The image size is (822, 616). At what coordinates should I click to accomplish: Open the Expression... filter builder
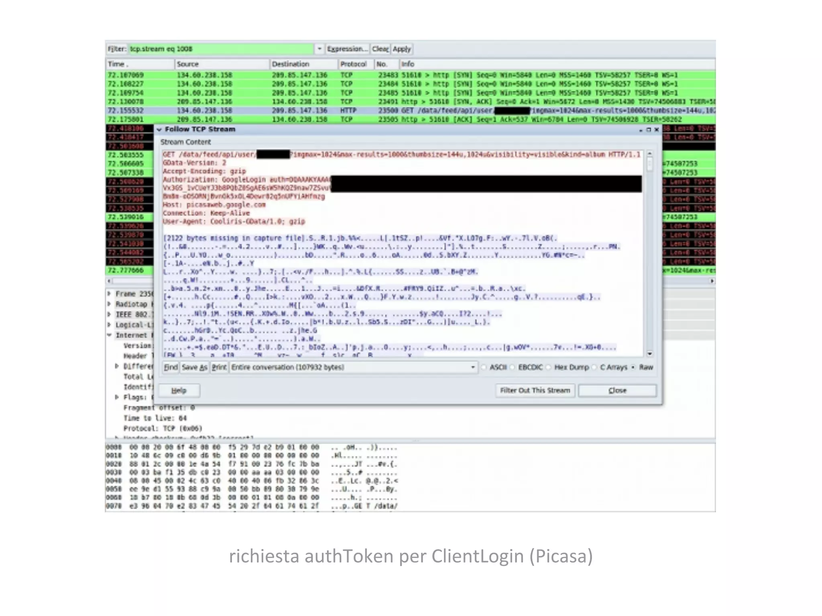tap(347, 49)
